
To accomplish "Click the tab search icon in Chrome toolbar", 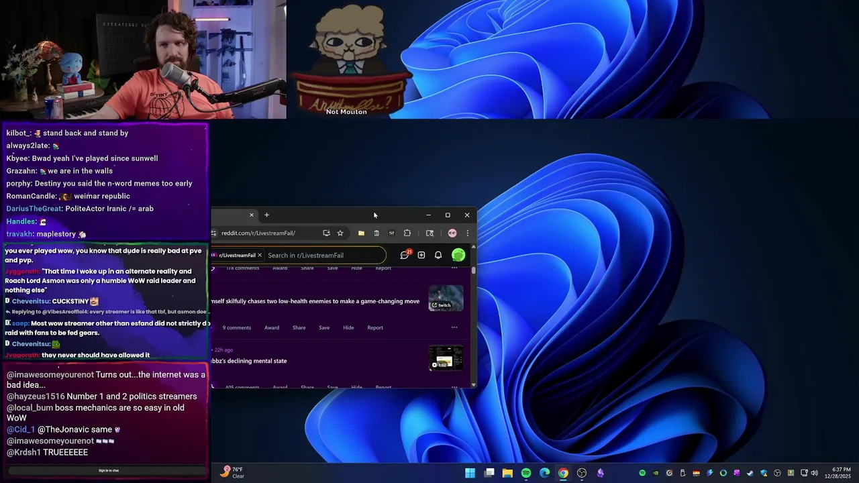I will (429, 233).
